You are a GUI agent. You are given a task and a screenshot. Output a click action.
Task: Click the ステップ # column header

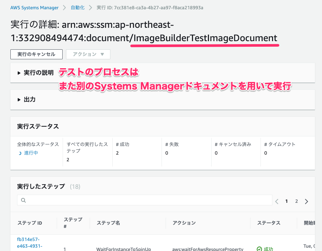(73, 223)
